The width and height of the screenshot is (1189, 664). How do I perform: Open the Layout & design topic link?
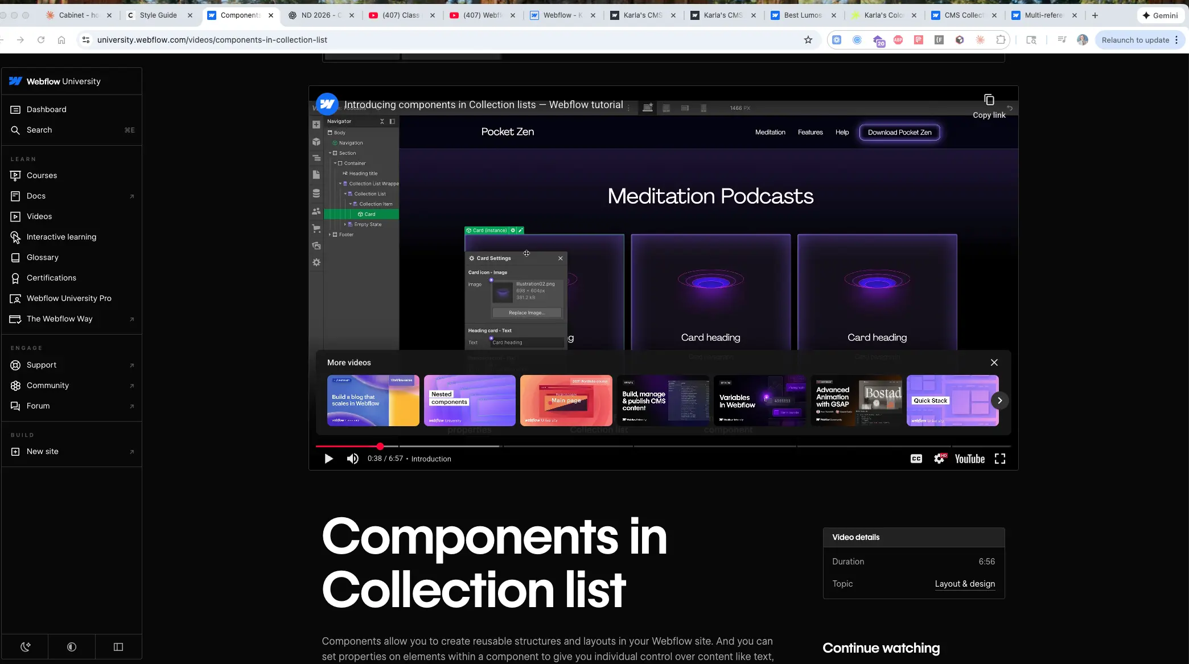[965, 584]
